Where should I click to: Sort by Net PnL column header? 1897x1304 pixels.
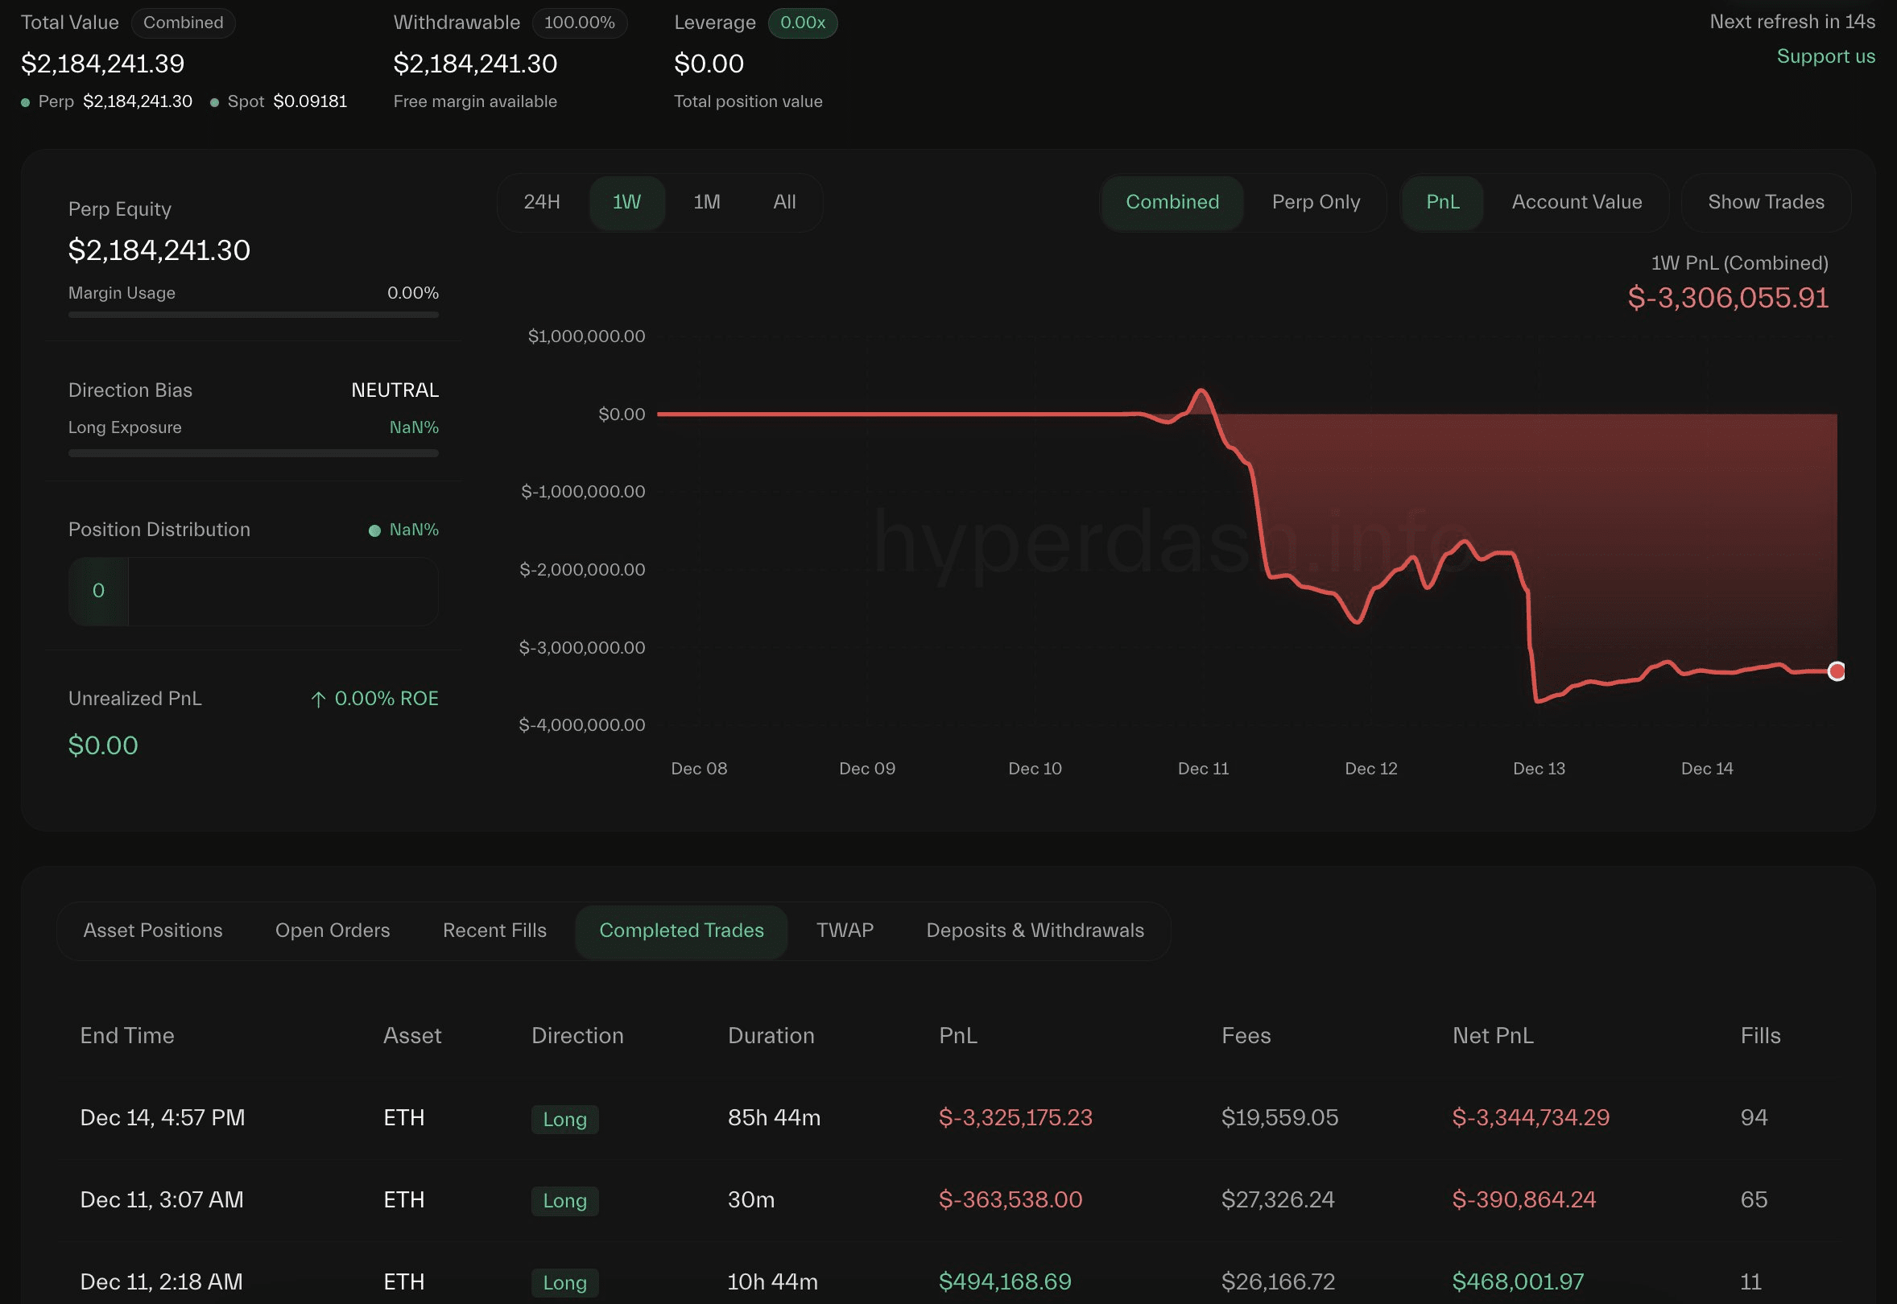coord(1493,1035)
